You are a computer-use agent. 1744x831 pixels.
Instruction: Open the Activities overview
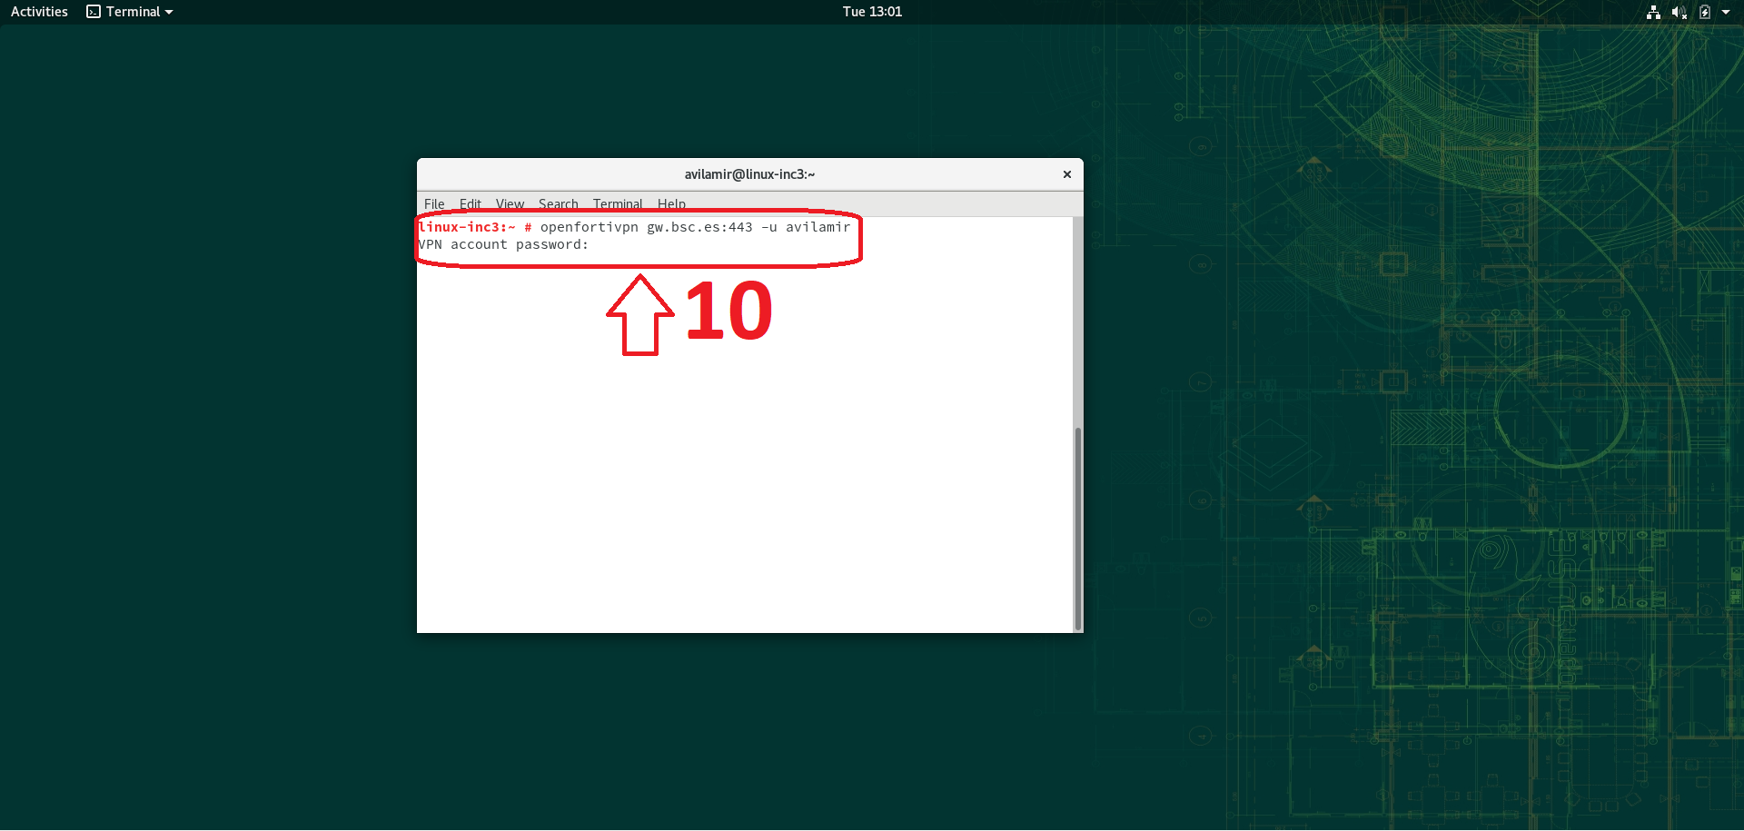(x=39, y=12)
